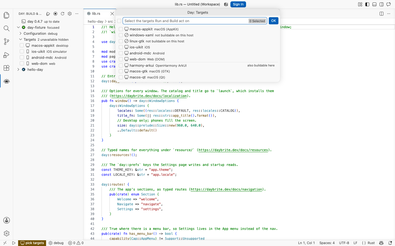
Task: Click OK in the Day Targets picker
Action: (273, 21)
